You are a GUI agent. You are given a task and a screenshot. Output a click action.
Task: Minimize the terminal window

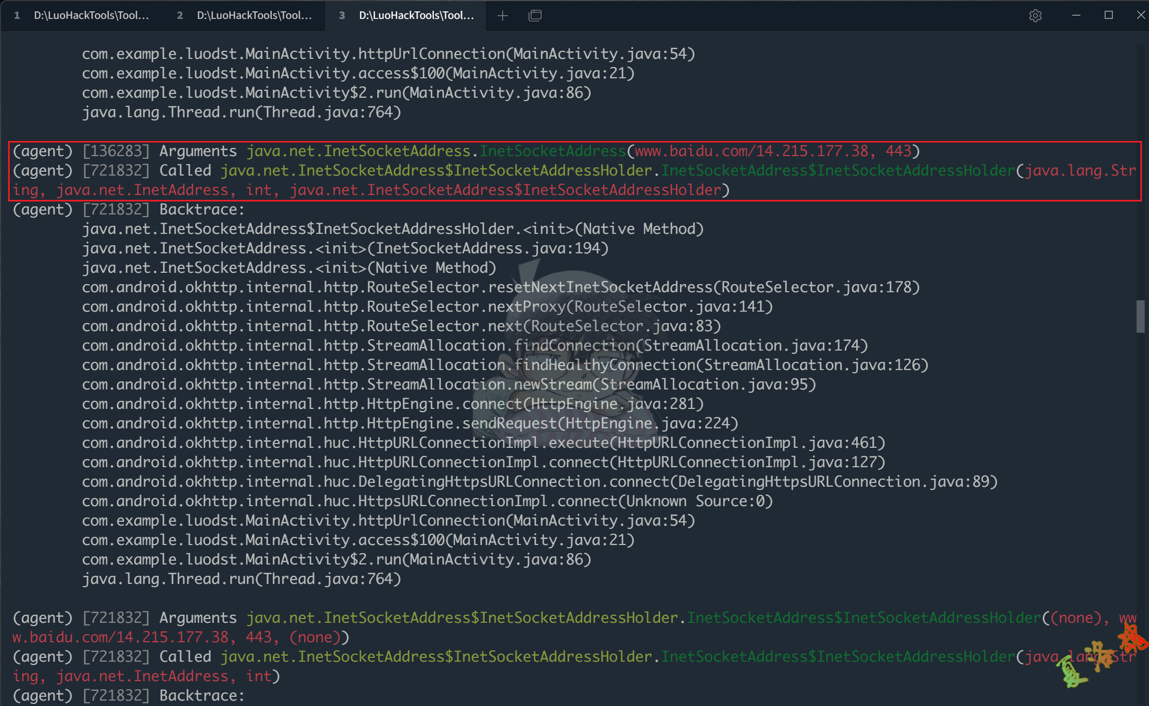point(1076,16)
